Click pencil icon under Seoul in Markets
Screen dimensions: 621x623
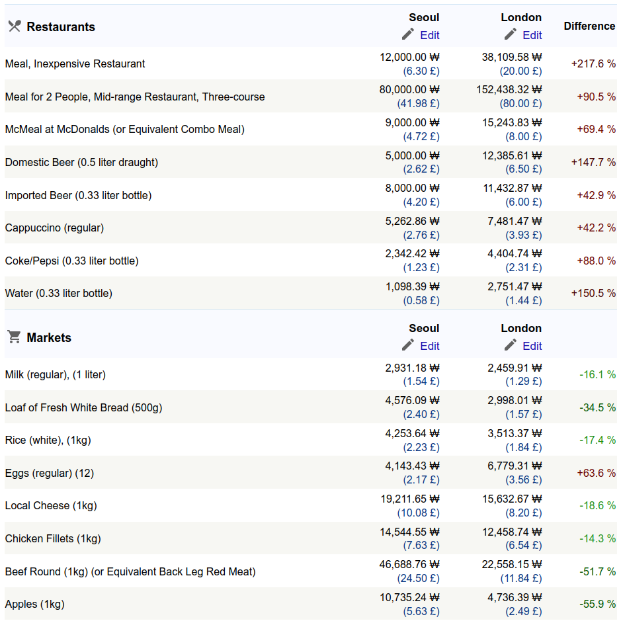coord(408,345)
